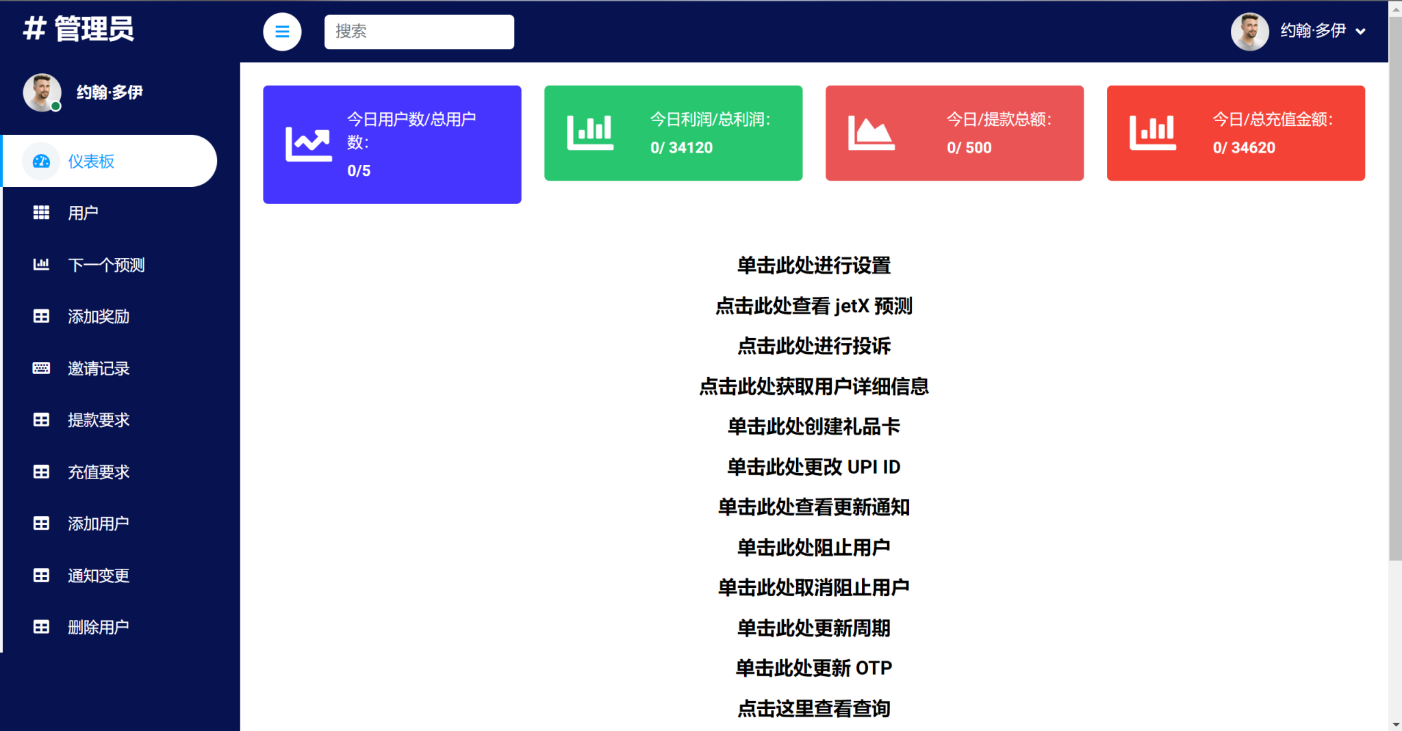Click the trending line chart icon on blue card
The height and width of the screenshot is (731, 1402).
coord(308,144)
